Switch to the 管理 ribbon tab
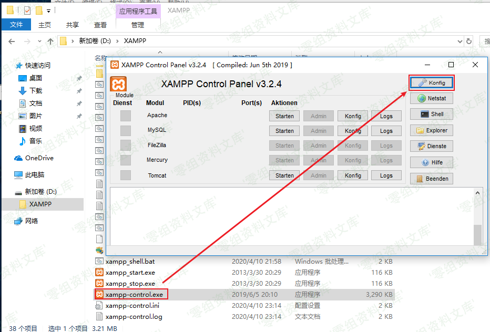490x332 pixels. (x=138, y=25)
